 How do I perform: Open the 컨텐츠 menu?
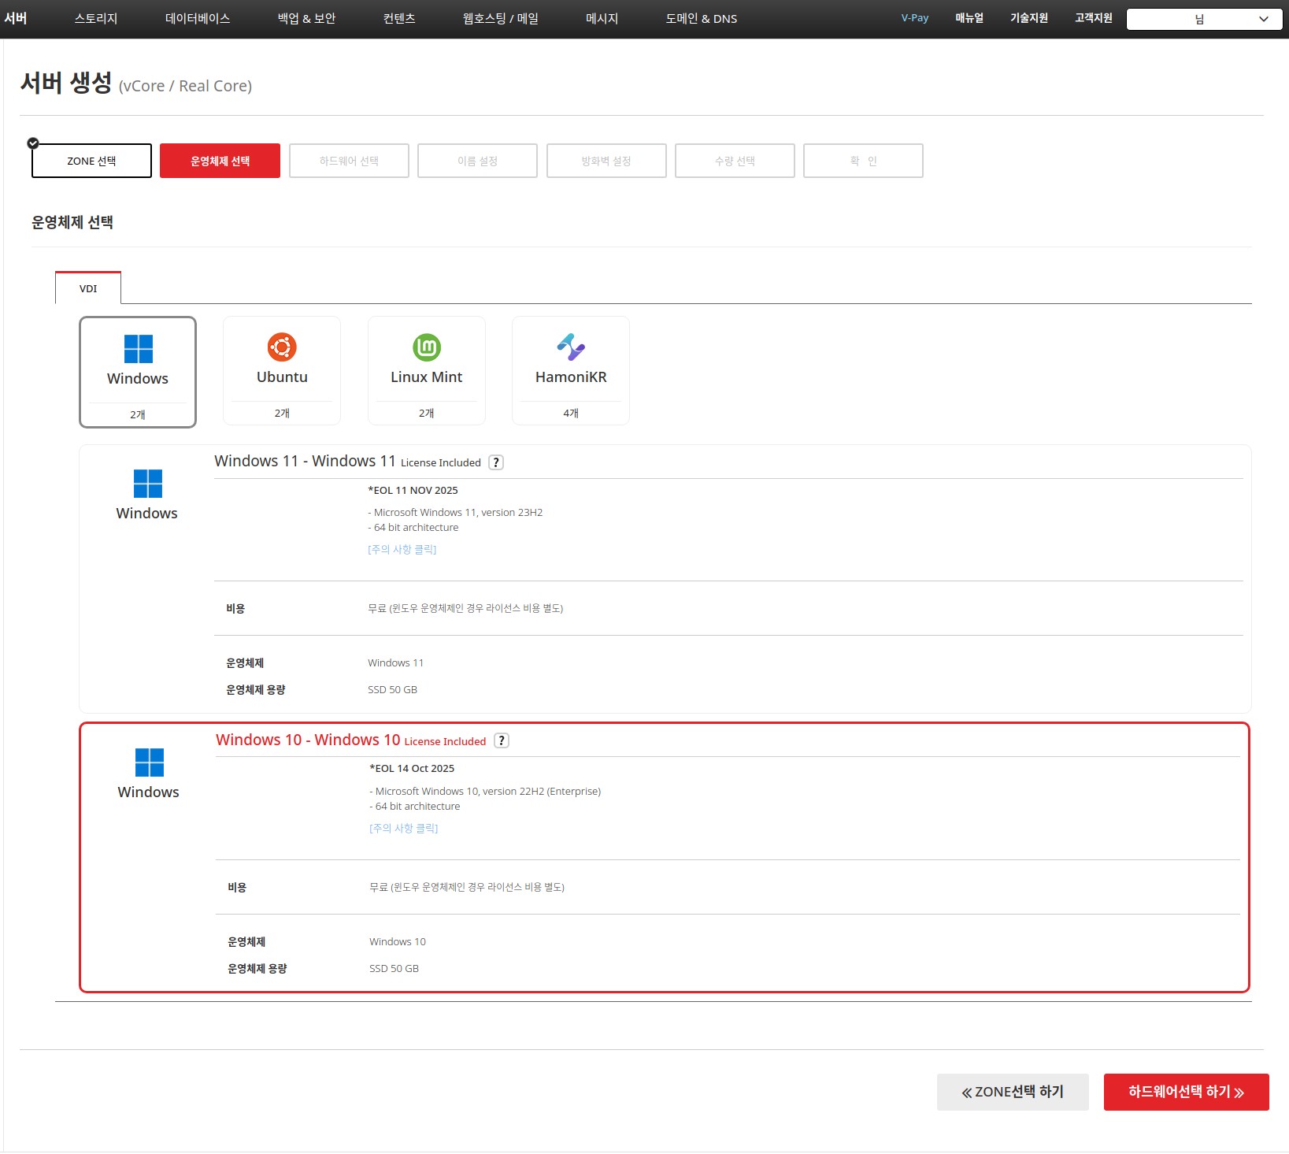[399, 18]
